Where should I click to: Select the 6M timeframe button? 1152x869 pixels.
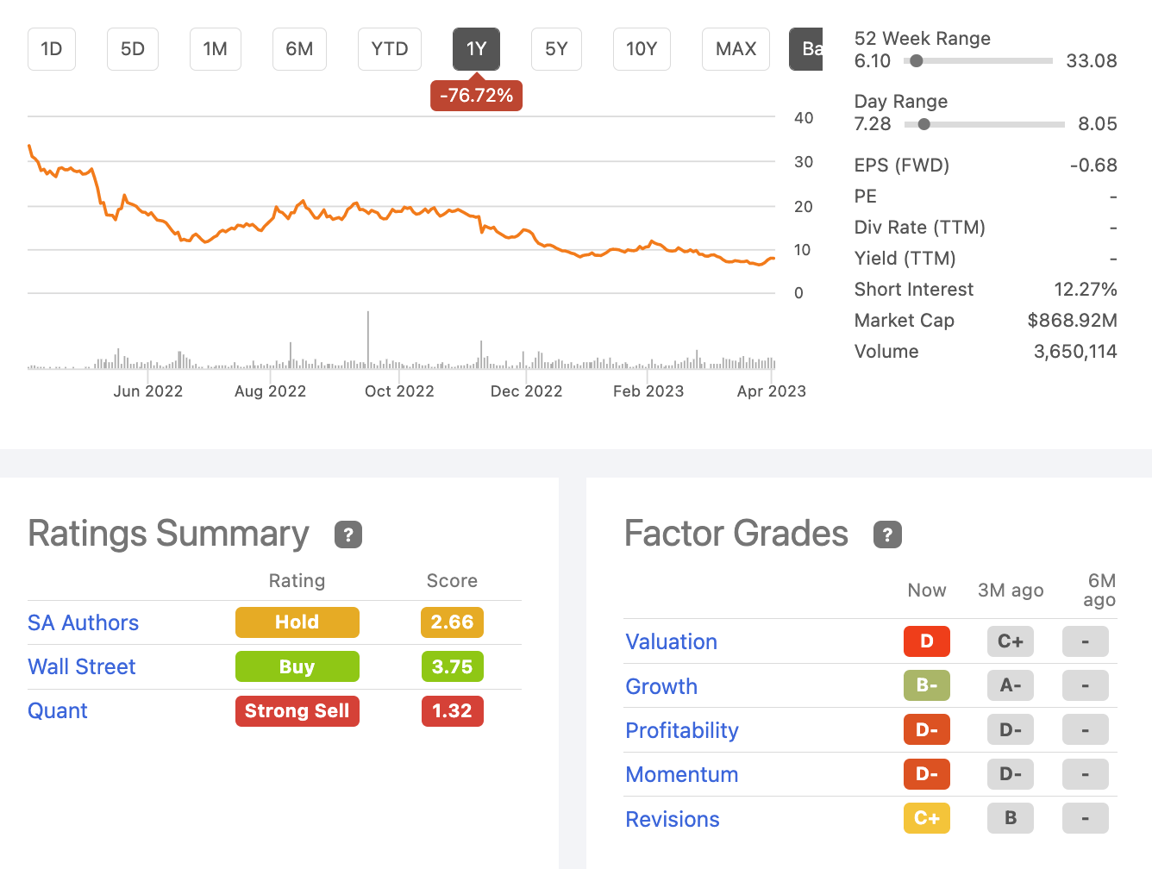299,49
